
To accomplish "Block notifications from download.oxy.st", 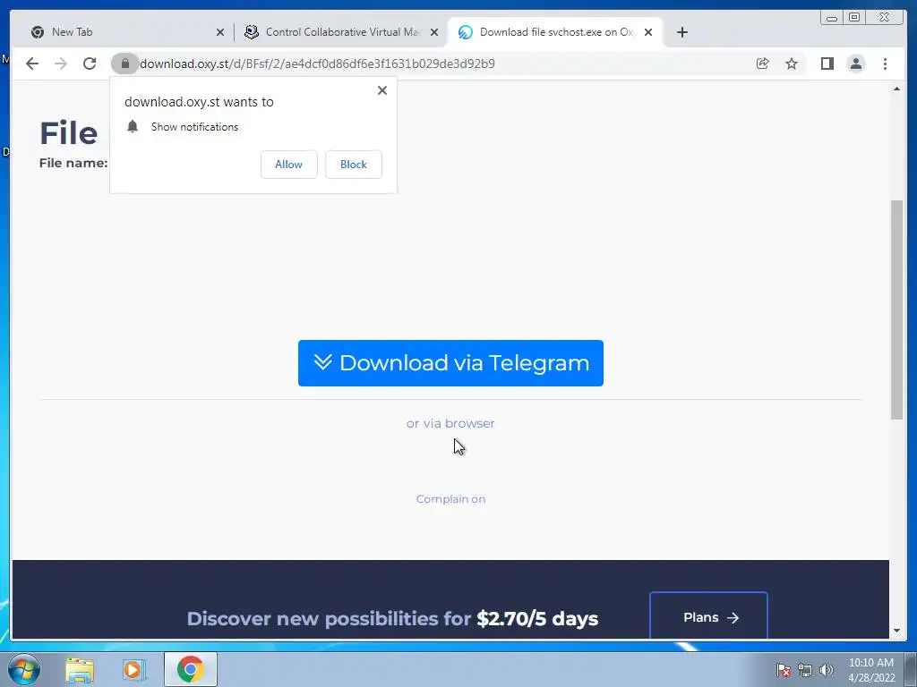I will 354,165.
